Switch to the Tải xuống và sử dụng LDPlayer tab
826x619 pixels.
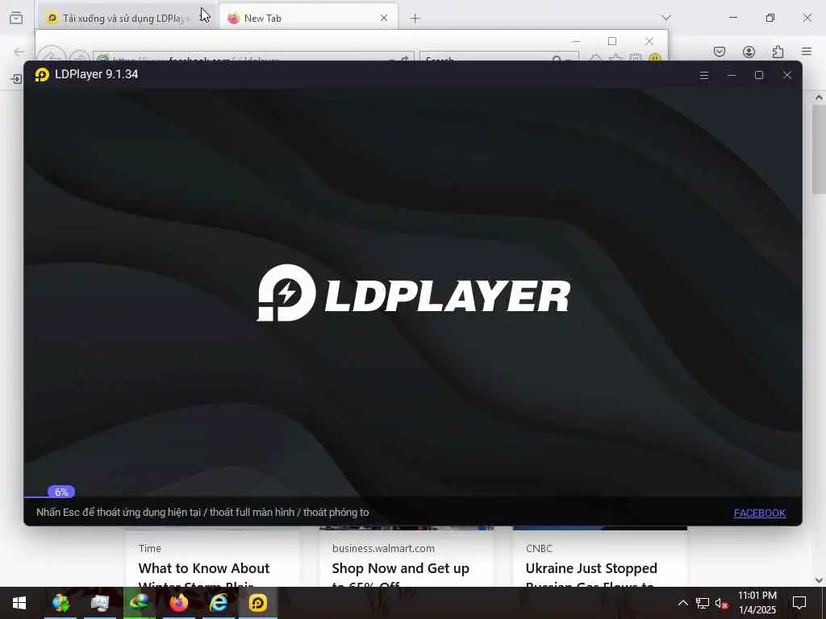[125, 19]
